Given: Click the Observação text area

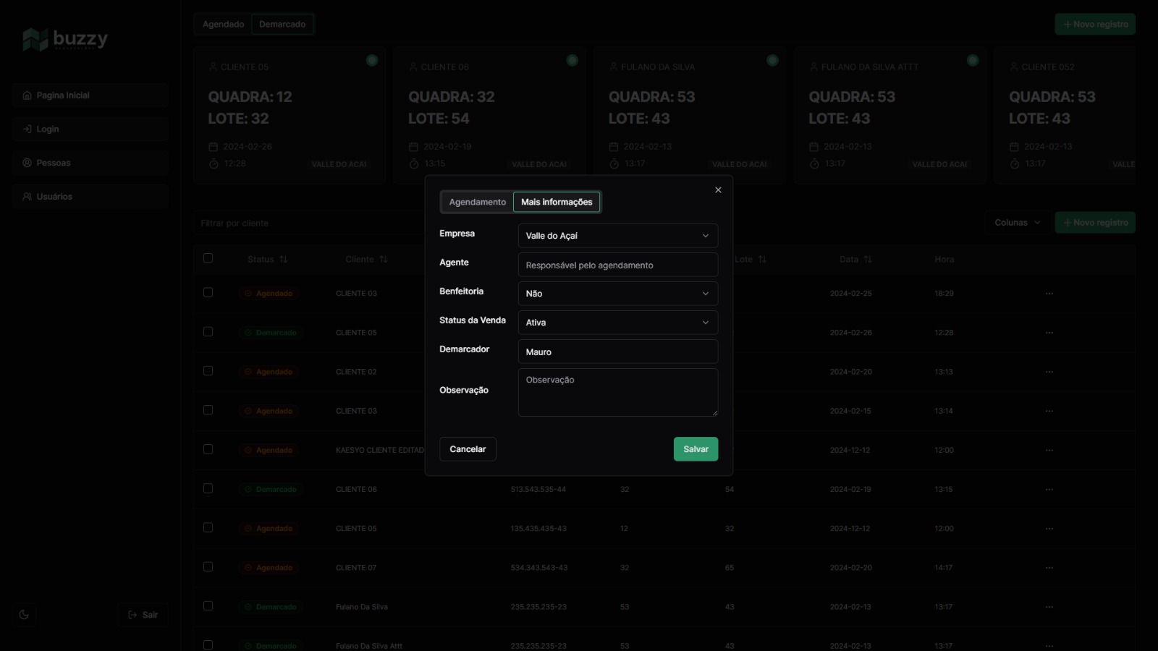Looking at the screenshot, I should [x=617, y=393].
